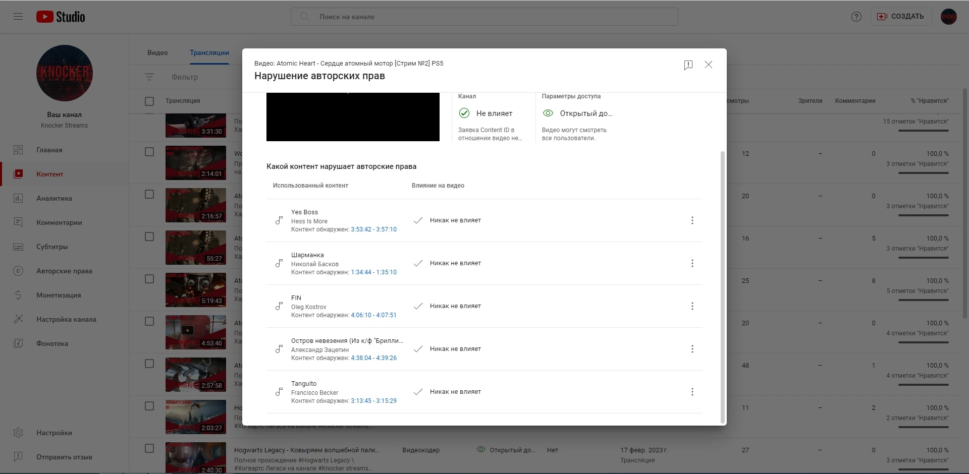Click the video preview in the dialog
This screenshot has width=969, height=474.
[353, 117]
